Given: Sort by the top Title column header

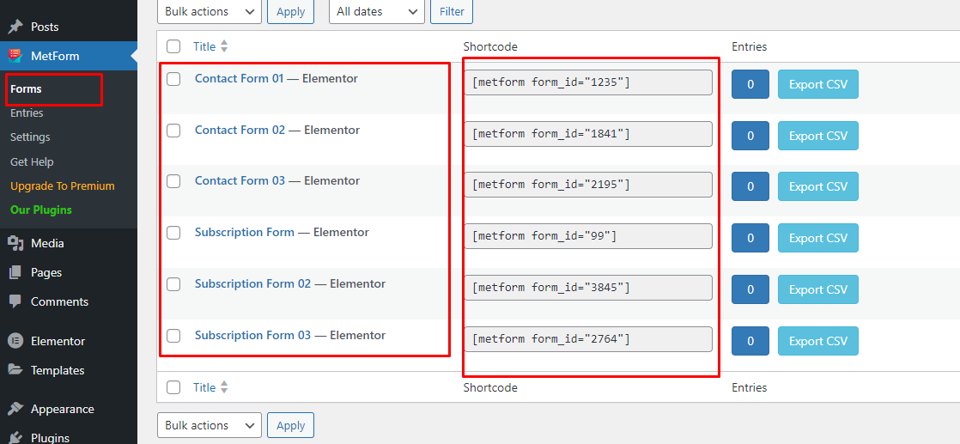Looking at the screenshot, I should (x=204, y=46).
